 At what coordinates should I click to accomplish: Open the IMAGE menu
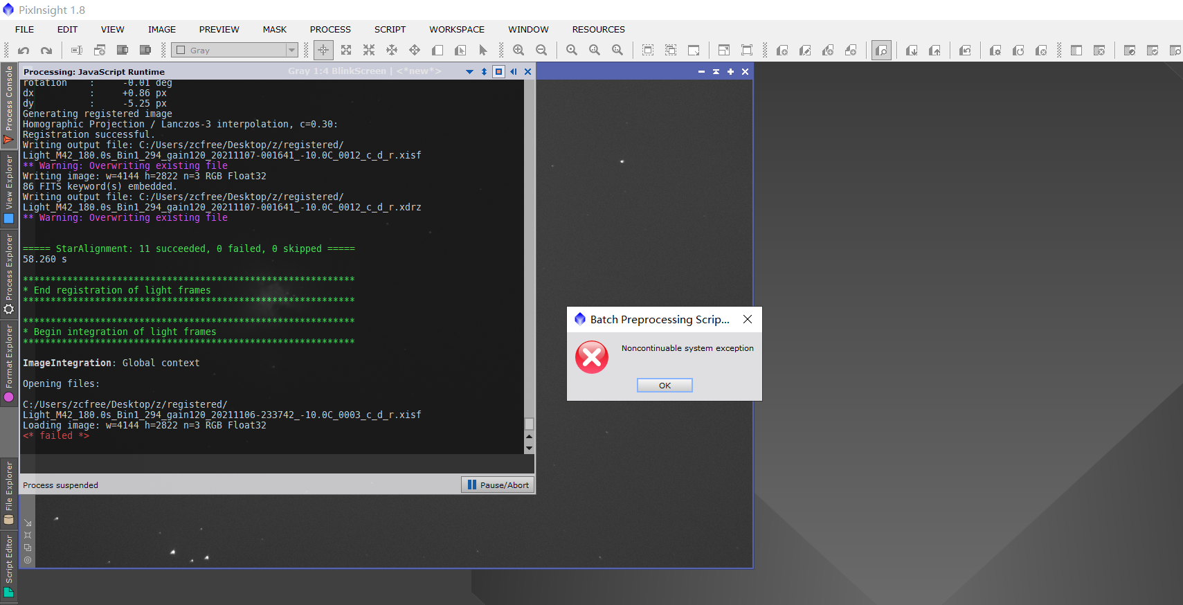pos(161,29)
